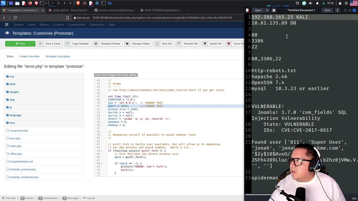
Task: Focus the text editor window in taskbar
Action: tap(91, 3)
